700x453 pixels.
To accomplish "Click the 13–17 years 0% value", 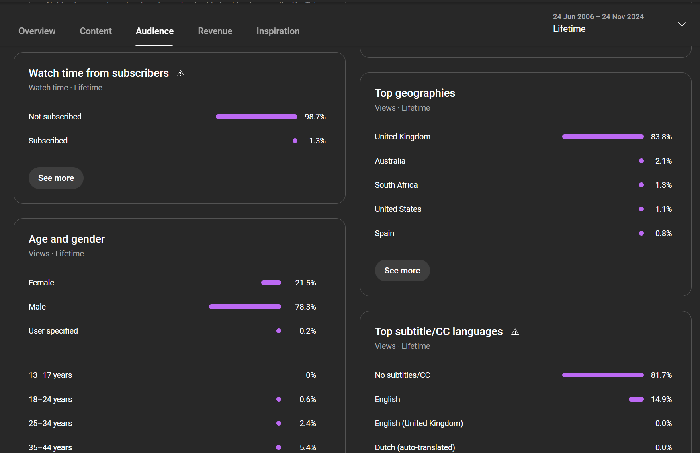I will click(x=311, y=375).
